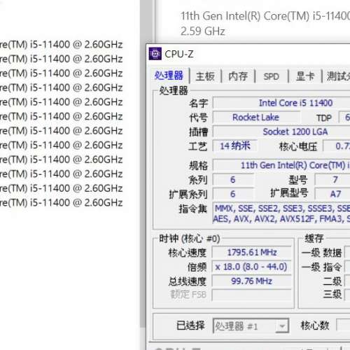
Task: Click the 指令集 list starting with MMX, SSE
Action: click(x=281, y=213)
